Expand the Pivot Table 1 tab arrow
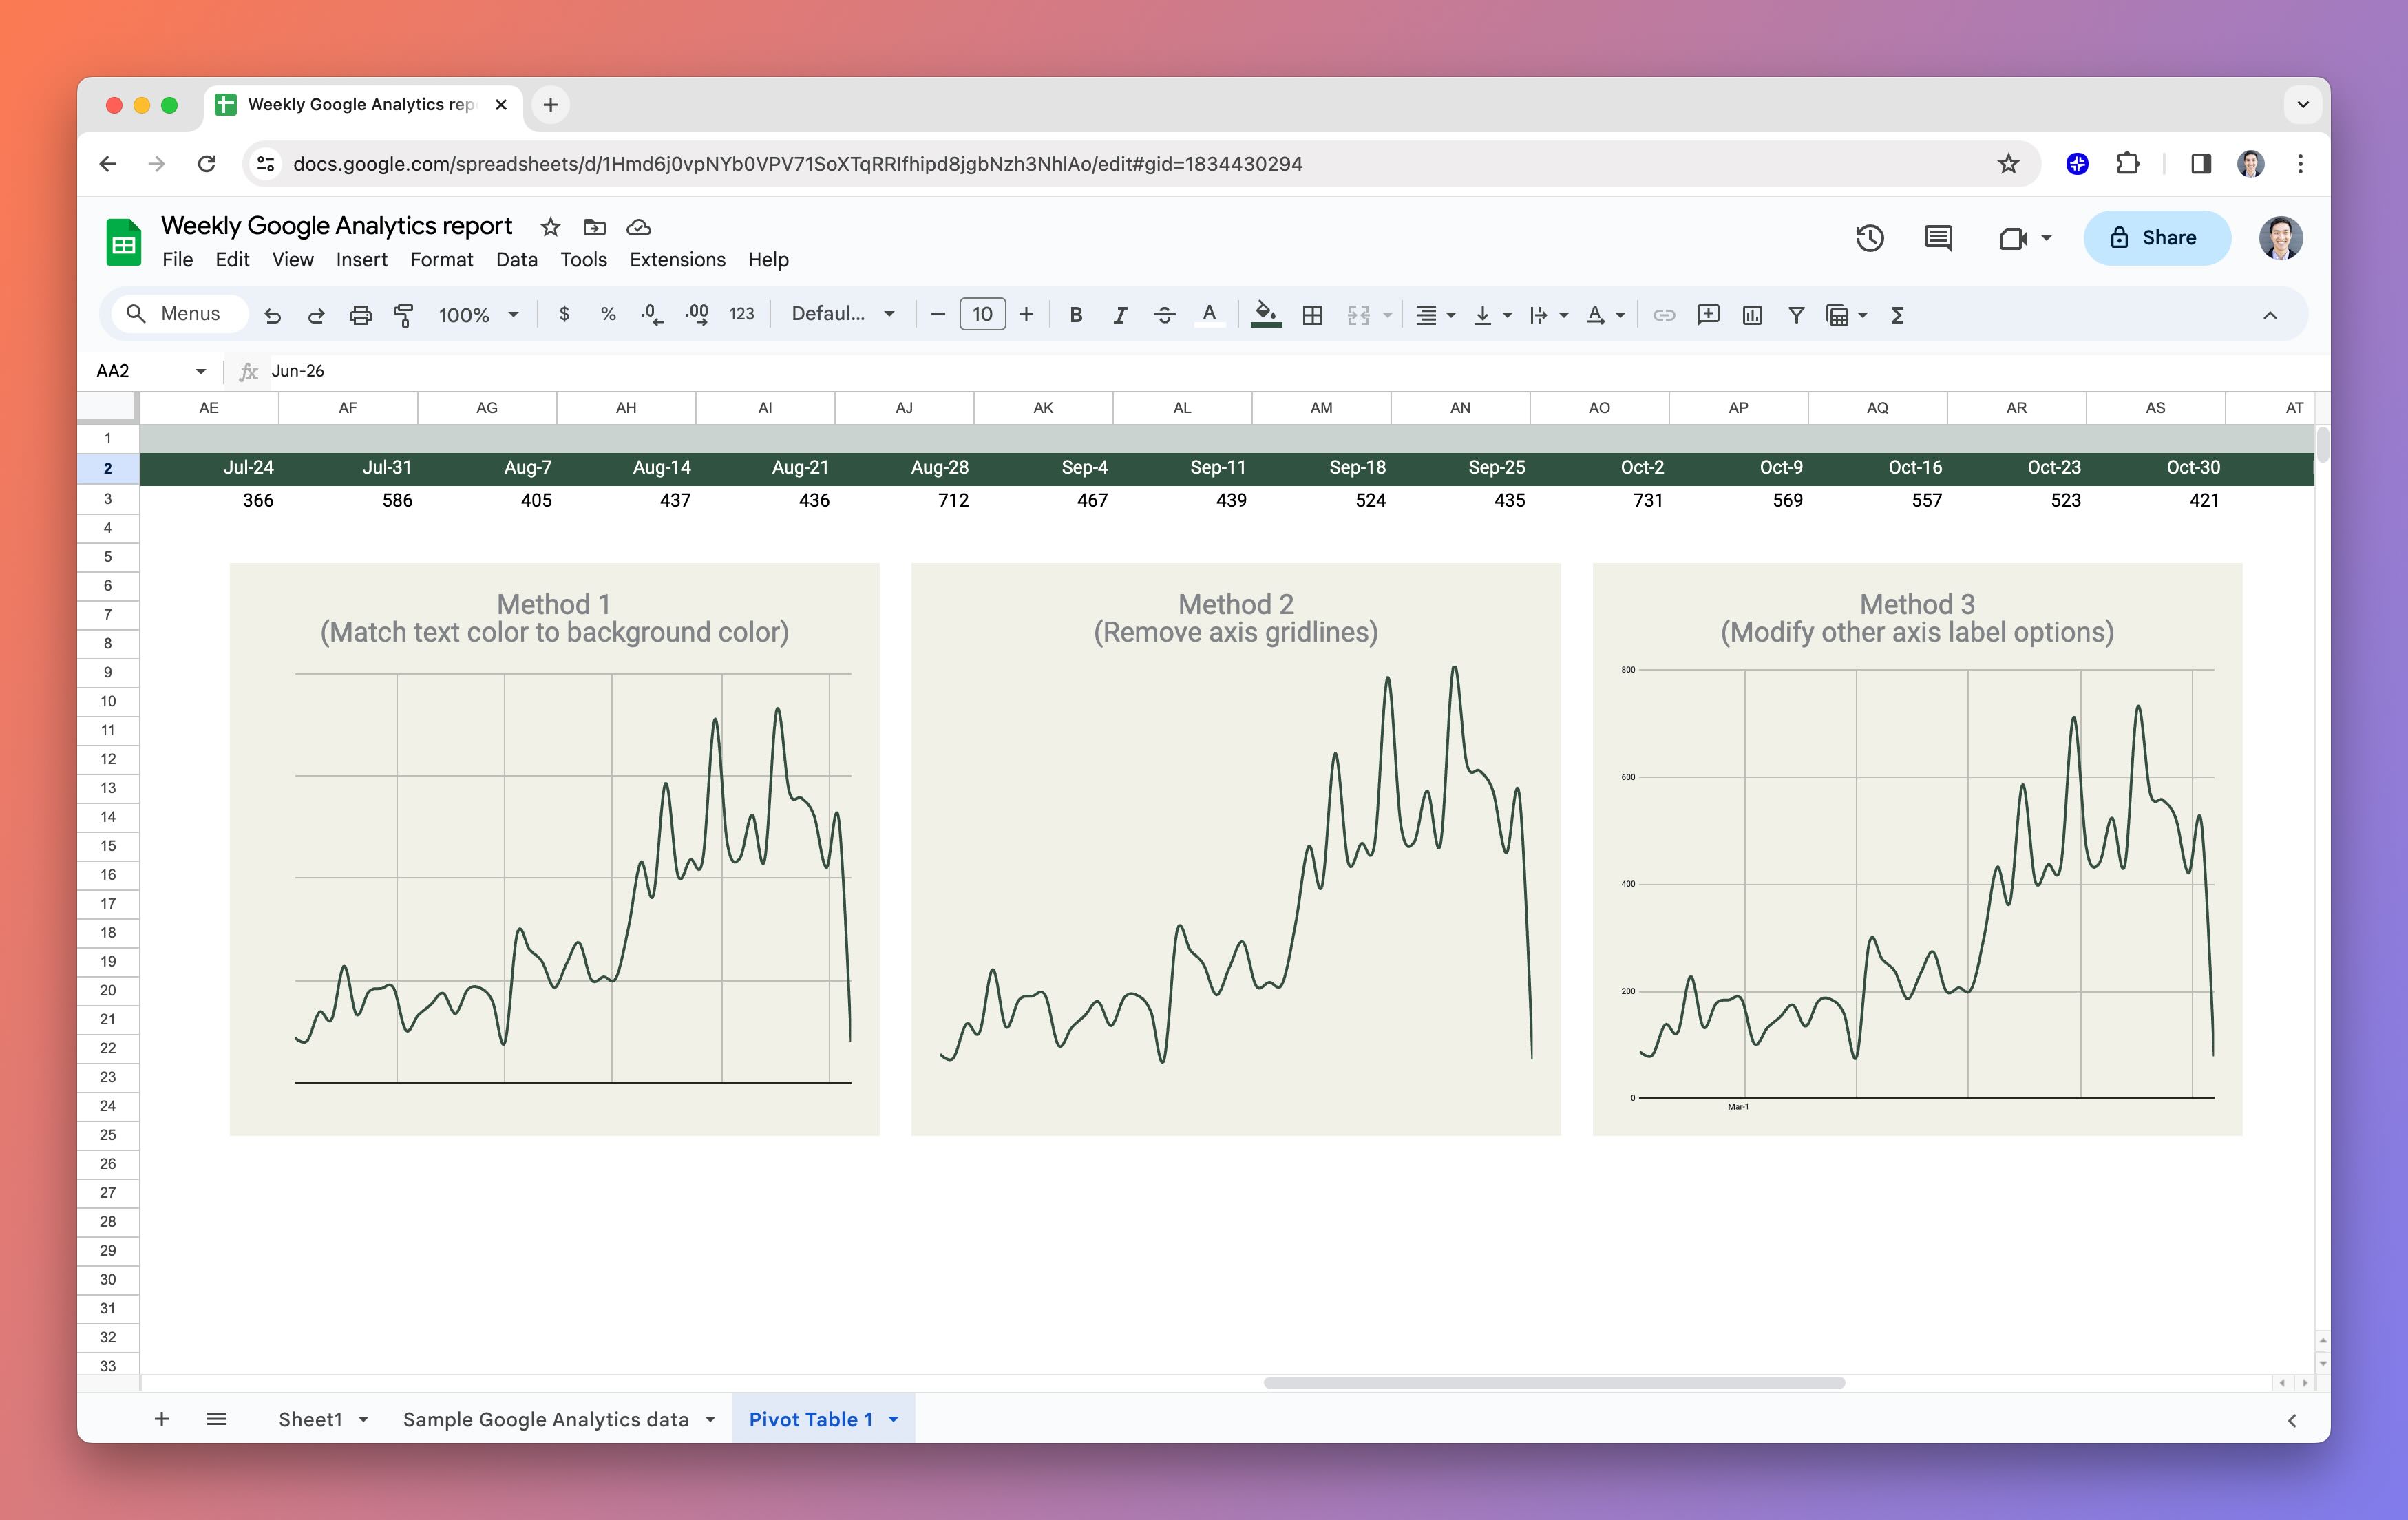The width and height of the screenshot is (2408, 1520). tap(894, 1419)
